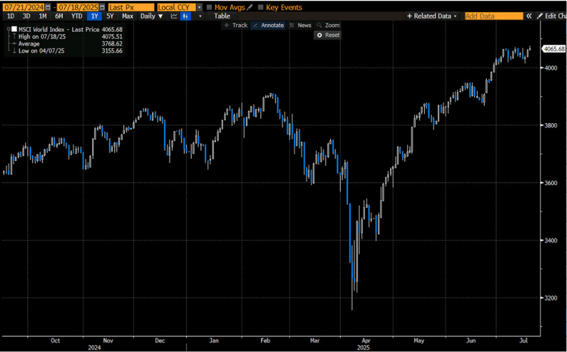Collapse the MSCI World Index legend tree
Screen dimensions: 567x352
pos(8,29)
